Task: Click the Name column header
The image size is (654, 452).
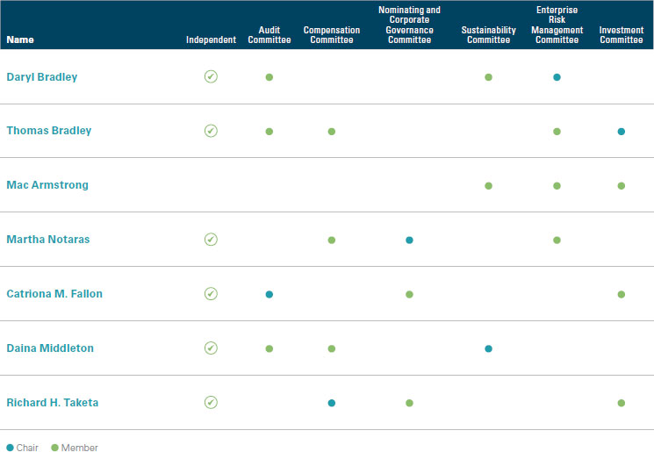Action: 19,39
